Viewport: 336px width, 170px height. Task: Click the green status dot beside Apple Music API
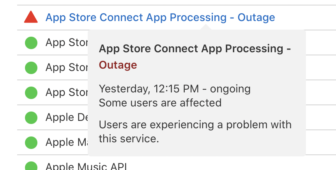31,166
